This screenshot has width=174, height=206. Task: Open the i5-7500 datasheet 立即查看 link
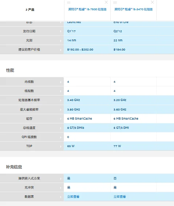(73, 197)
